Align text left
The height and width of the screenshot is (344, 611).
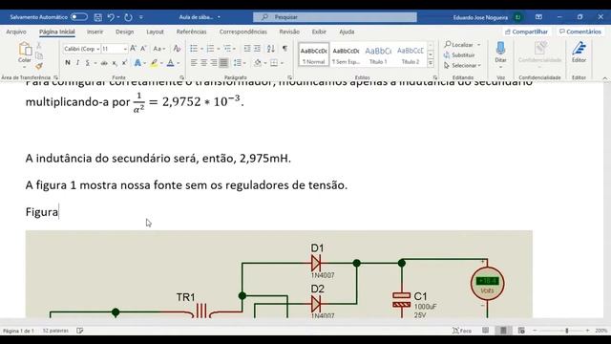[x=194, y=63]
